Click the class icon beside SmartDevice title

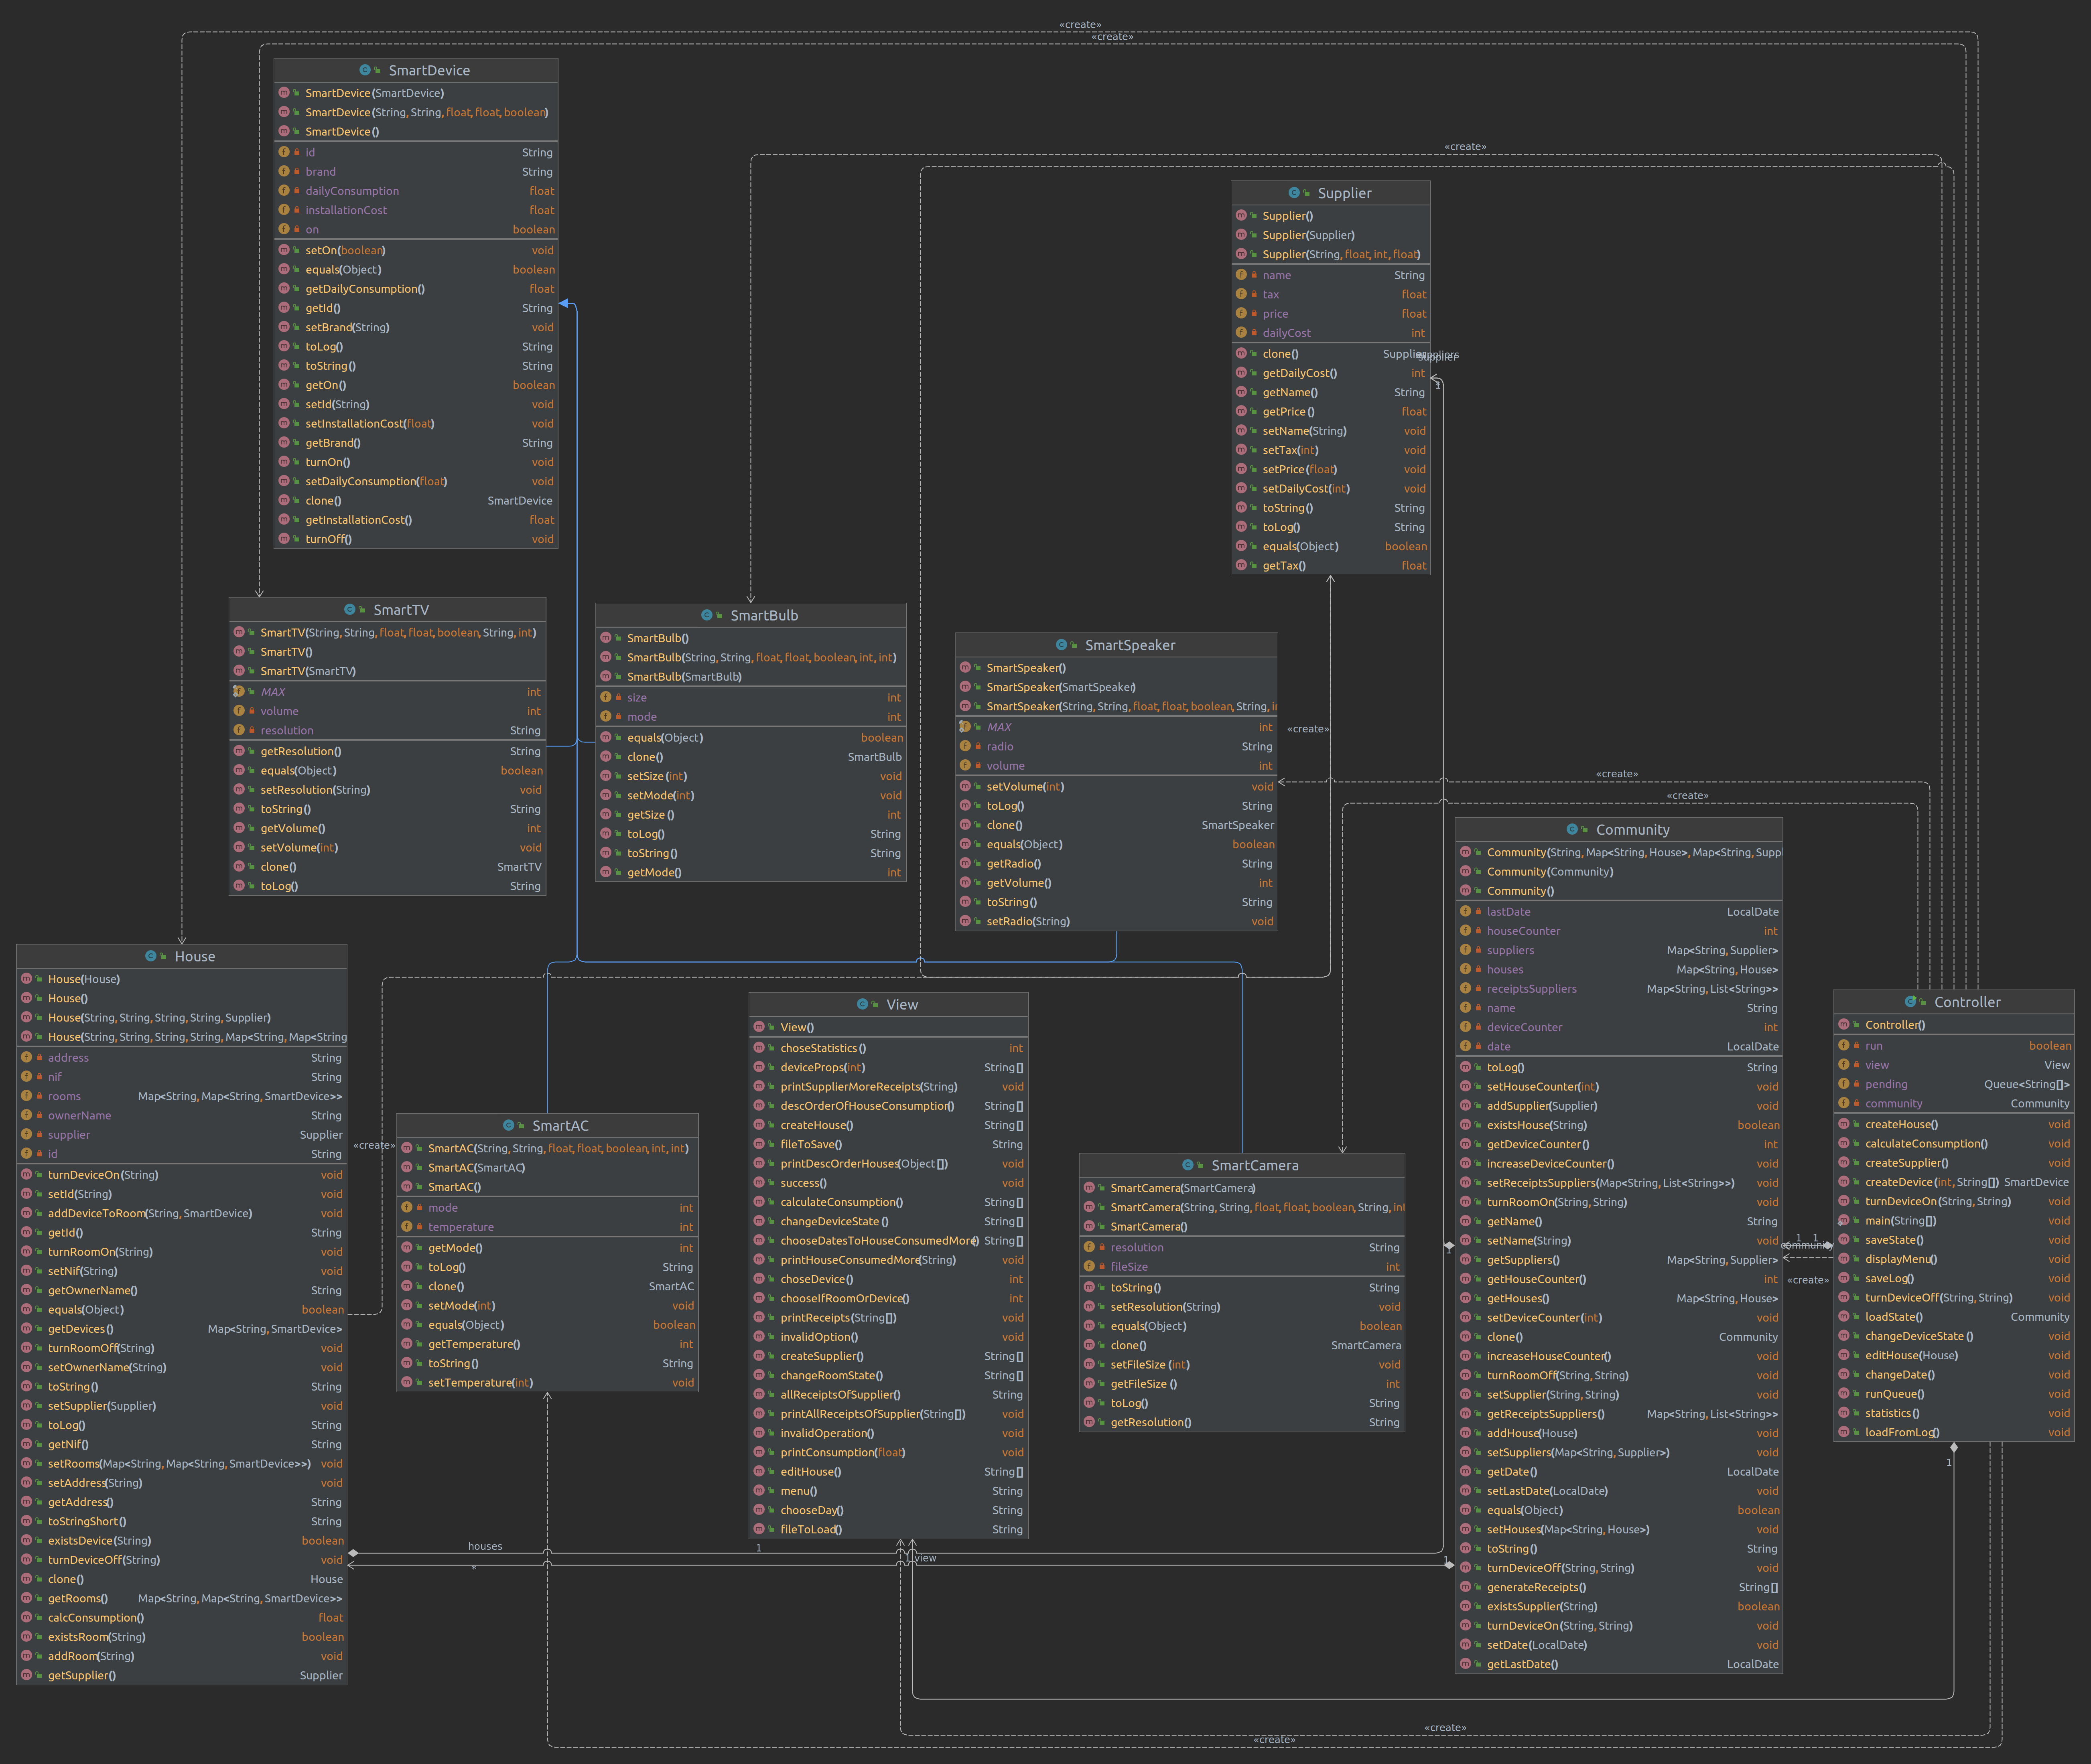tap(365, 70)
